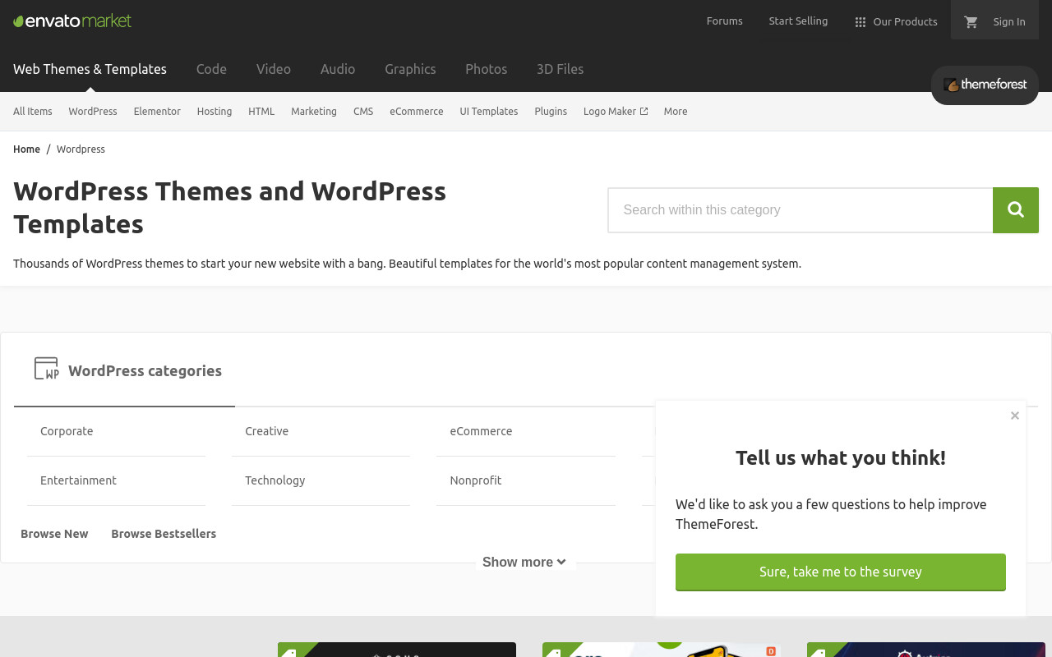1052x657 pixels.
Task: Go to the Audio tab
Action: 338,69
